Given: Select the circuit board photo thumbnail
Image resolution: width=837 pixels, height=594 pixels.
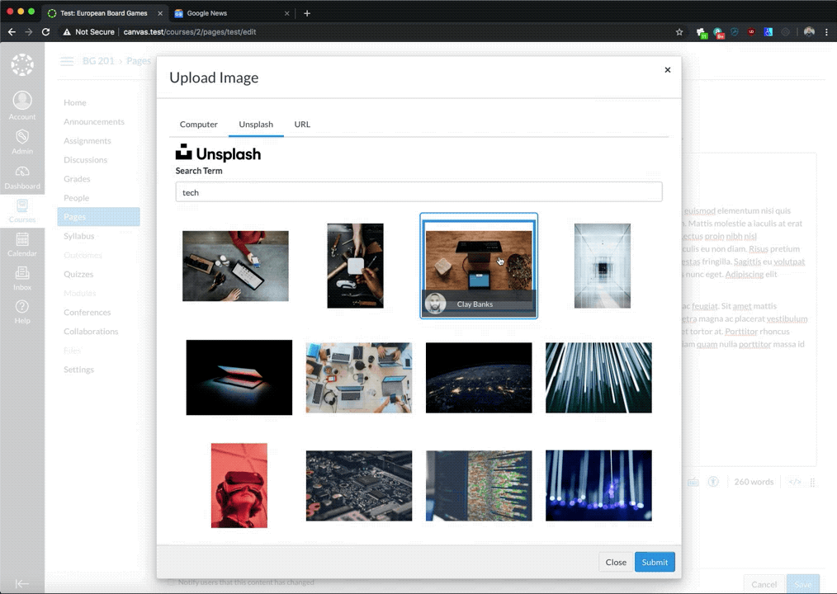Looking at the screenshot, I should [359, 486].
